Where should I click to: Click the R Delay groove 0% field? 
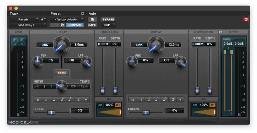[175, 110]
